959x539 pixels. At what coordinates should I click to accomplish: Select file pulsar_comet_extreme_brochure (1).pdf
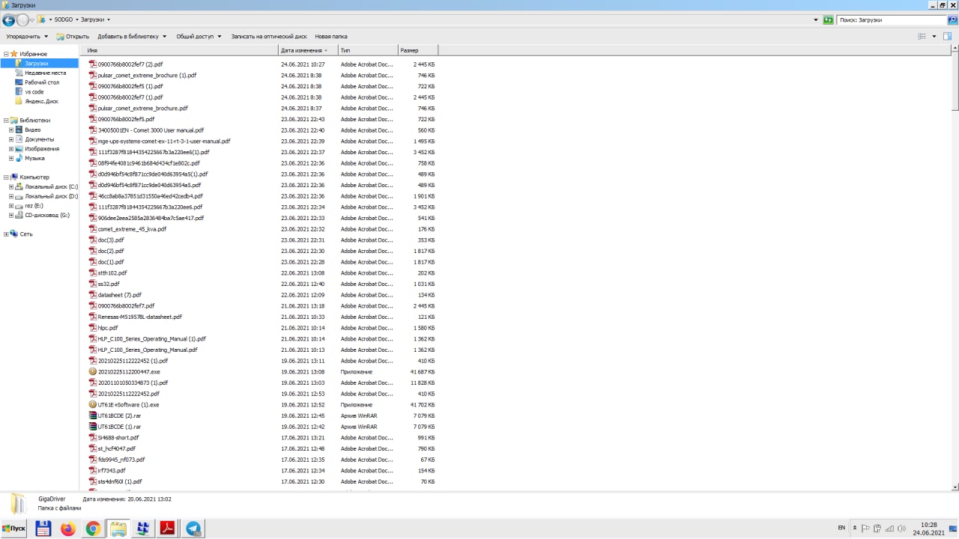coord(147,76)
